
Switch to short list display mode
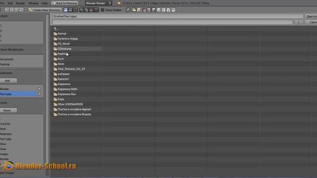coord(65,10)
